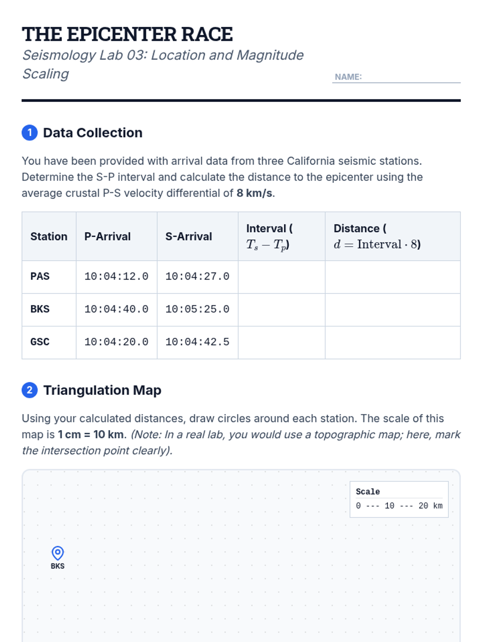Click the PAS Interval empty cell
Screen dimensions: 482x642
282,277
